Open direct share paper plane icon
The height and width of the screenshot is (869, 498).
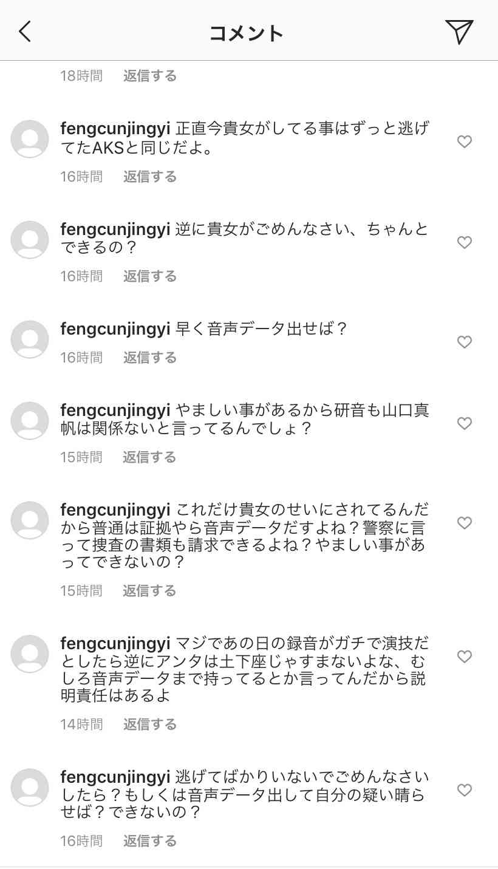[459, 32]
